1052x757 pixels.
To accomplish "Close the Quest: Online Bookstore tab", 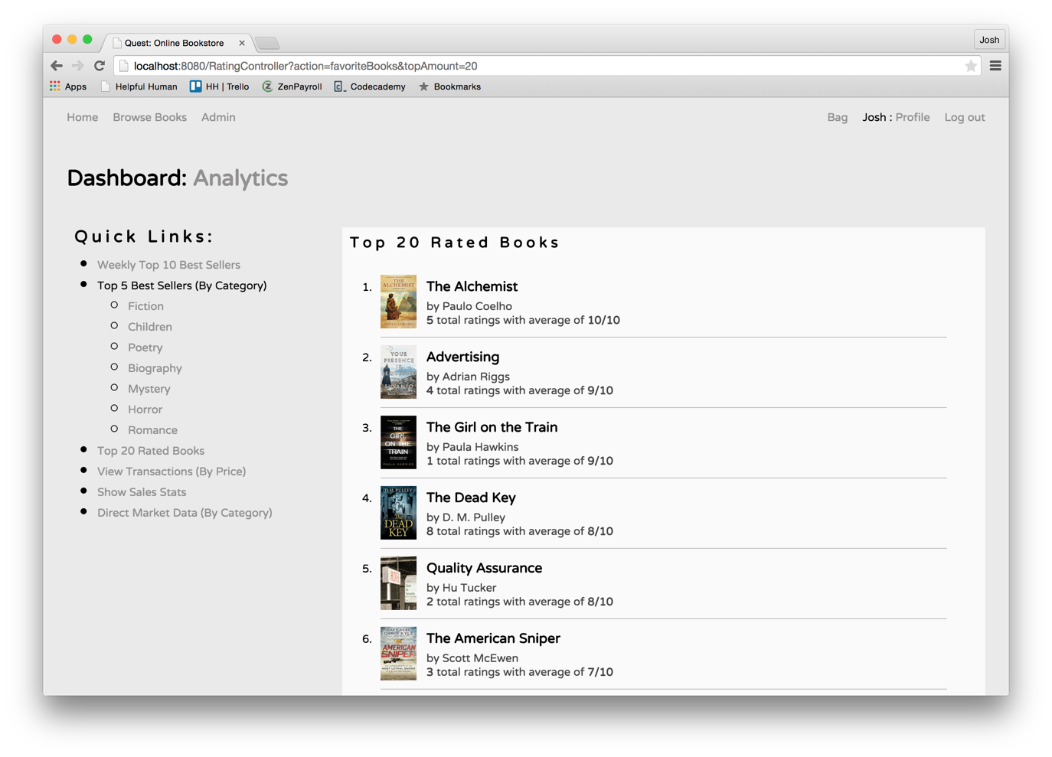I will click(242, 43).
